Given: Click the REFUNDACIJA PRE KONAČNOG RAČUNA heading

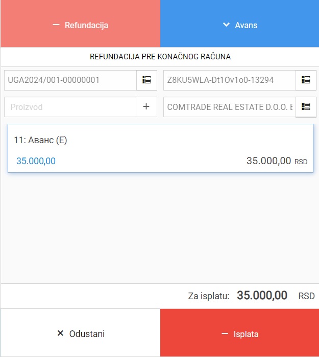Looking at the screenshot, I should (160, 57).
